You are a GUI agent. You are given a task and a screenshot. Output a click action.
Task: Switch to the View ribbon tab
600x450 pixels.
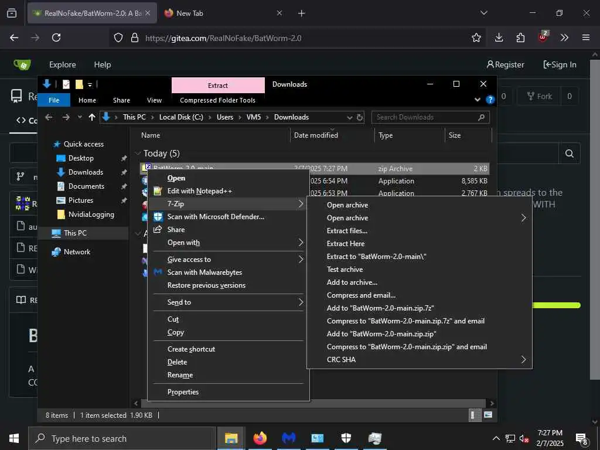point(154,100)
